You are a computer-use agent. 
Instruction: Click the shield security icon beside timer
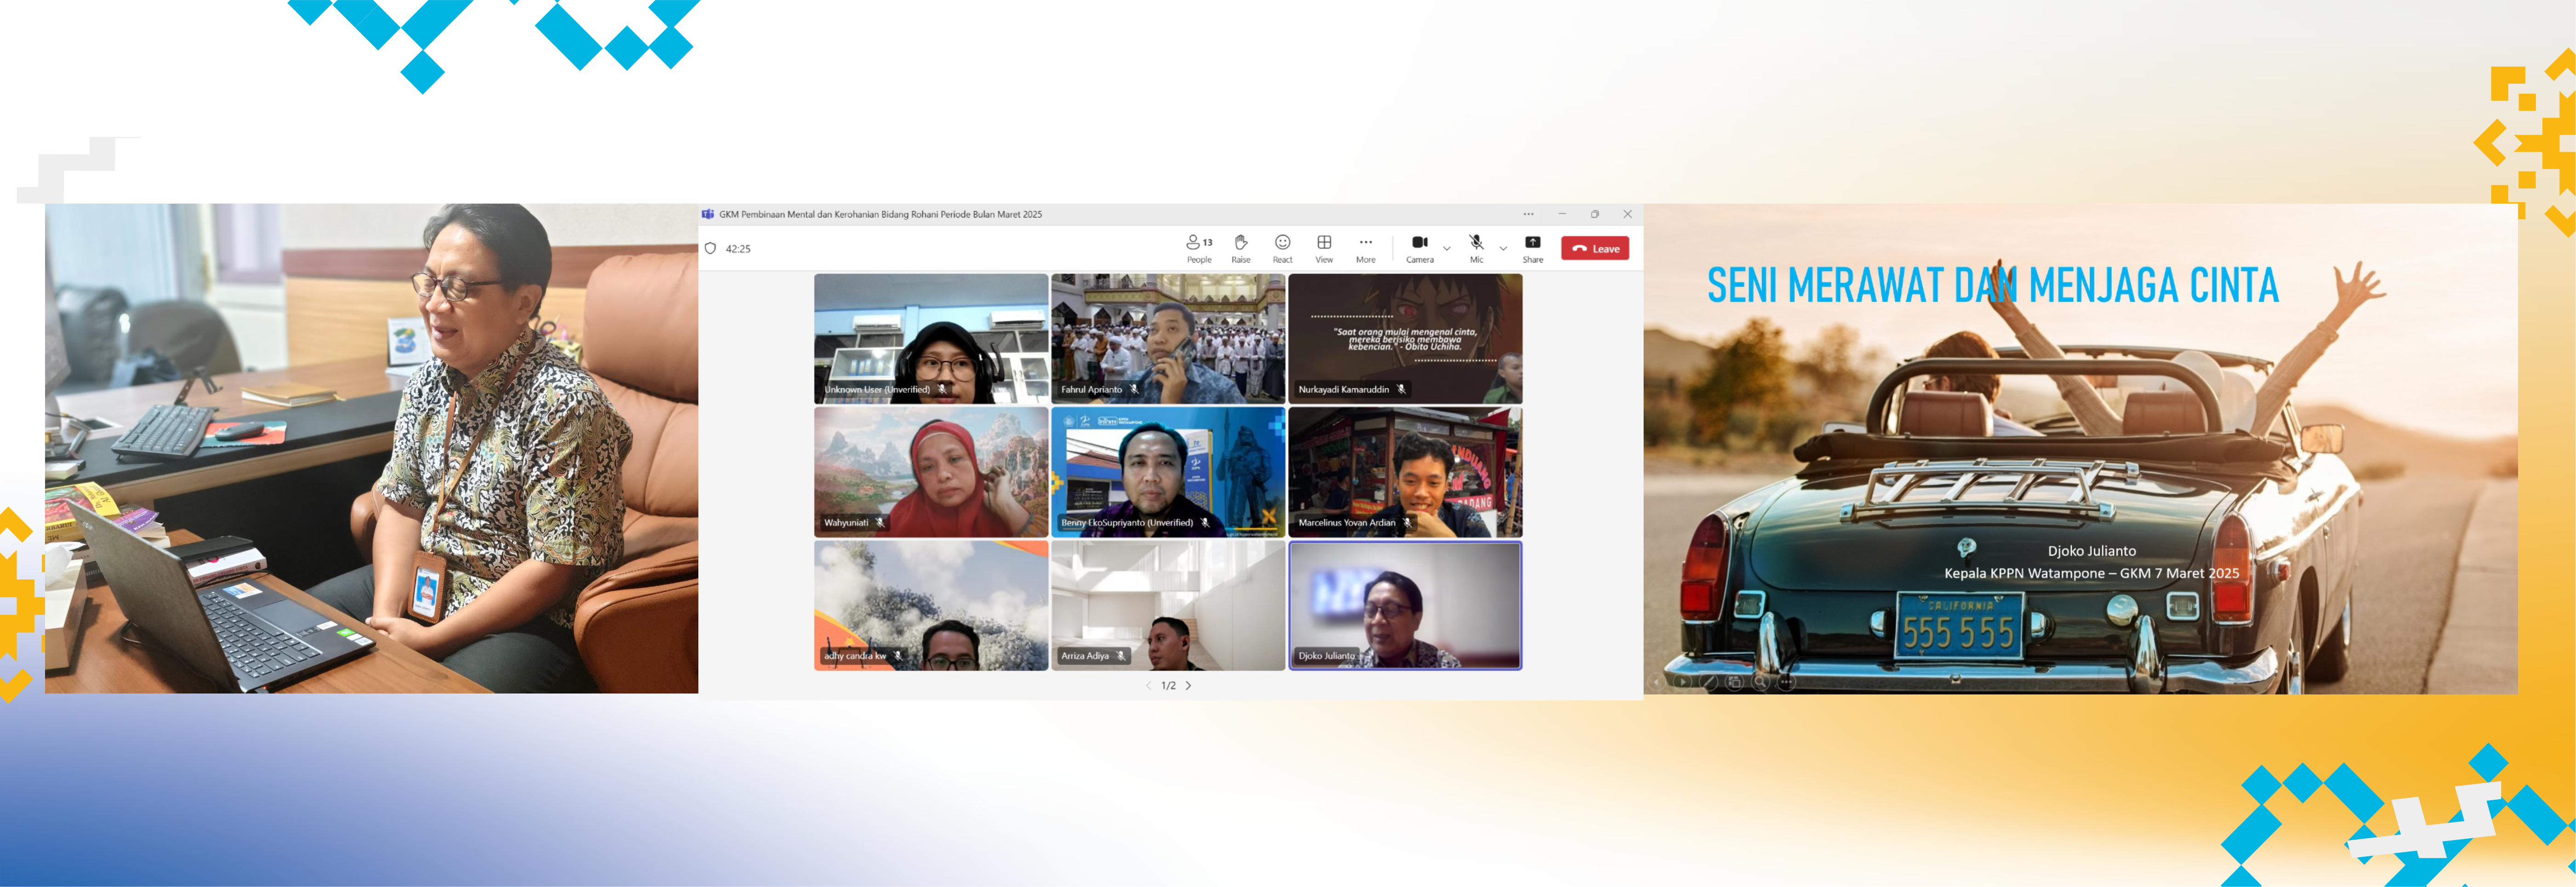pyautogui.click(x=711, y=248)
